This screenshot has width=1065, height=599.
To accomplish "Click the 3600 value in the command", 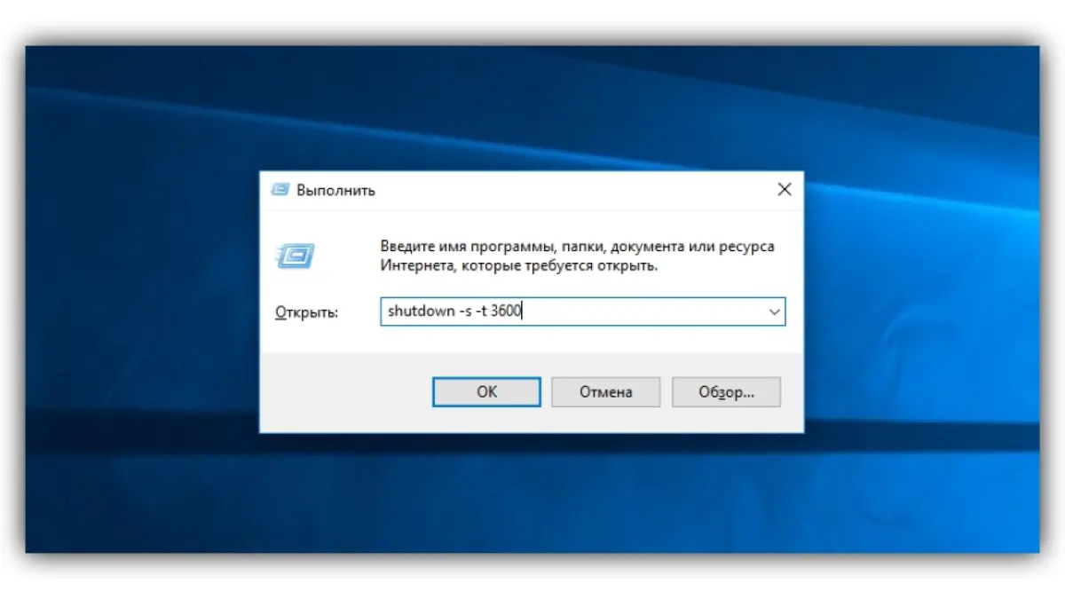I will tap(505, 311).
